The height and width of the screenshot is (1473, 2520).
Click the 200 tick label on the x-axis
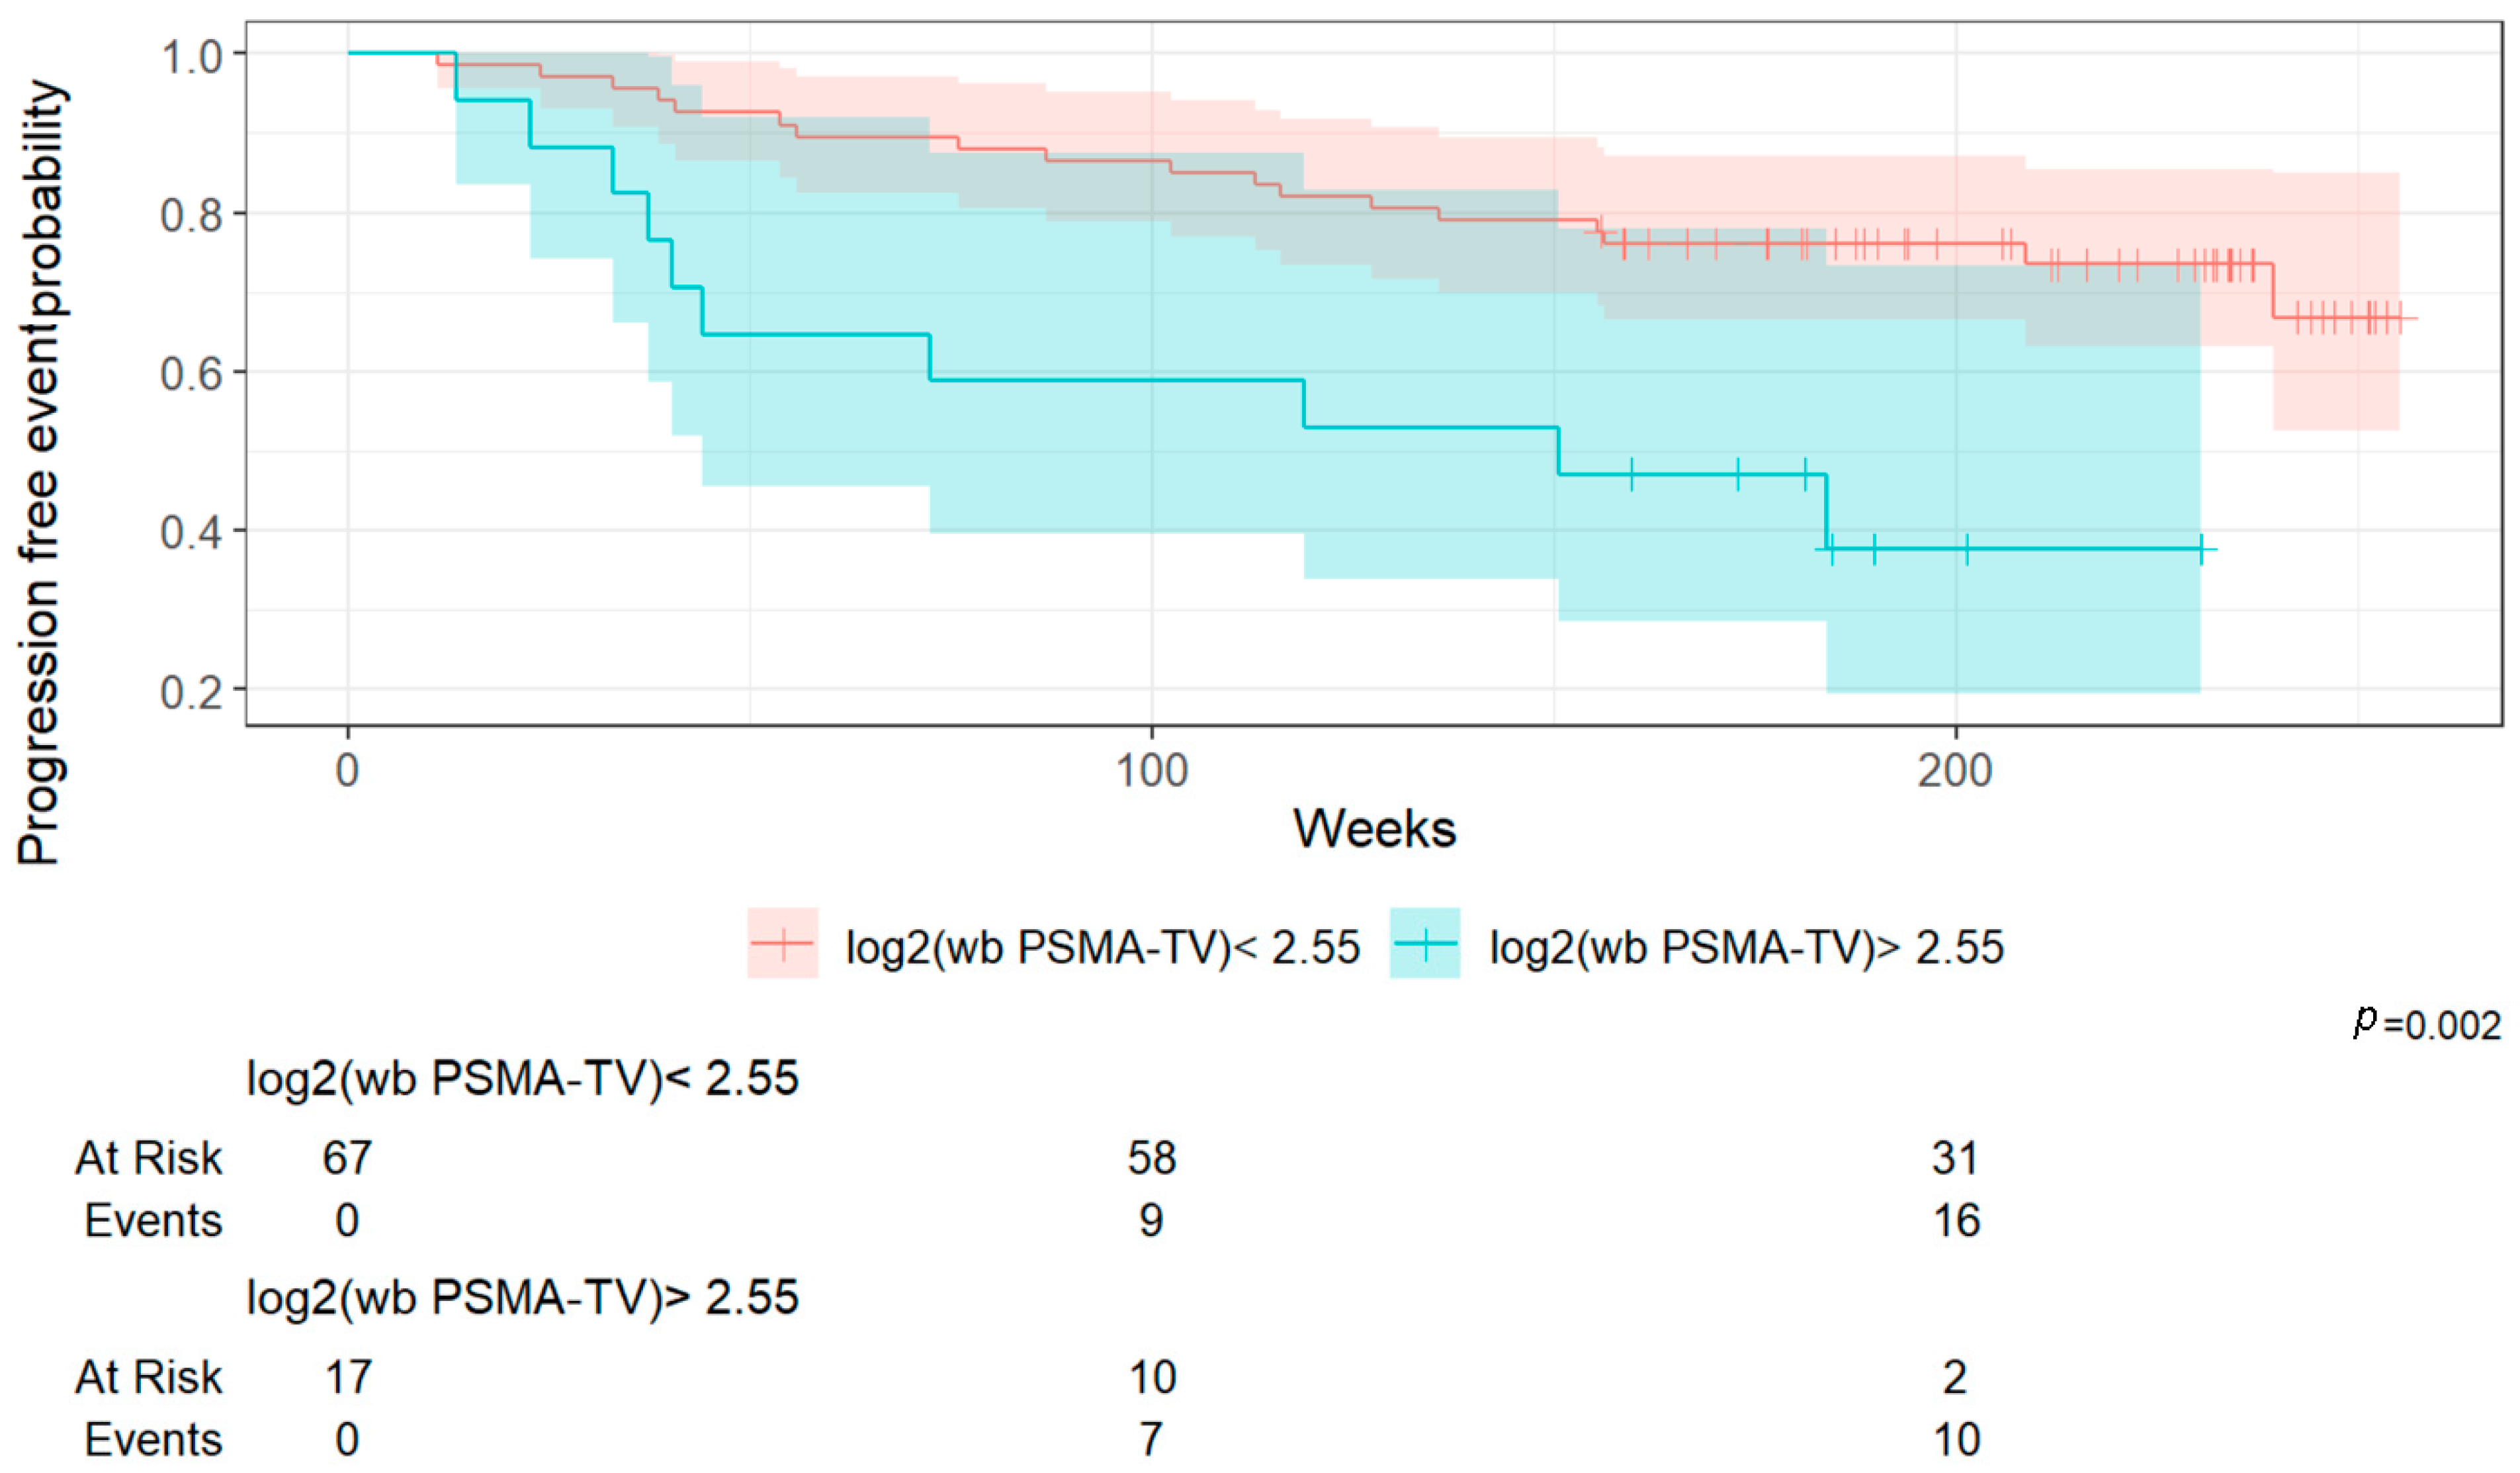pyautogui.click(x=1955, y=771)
